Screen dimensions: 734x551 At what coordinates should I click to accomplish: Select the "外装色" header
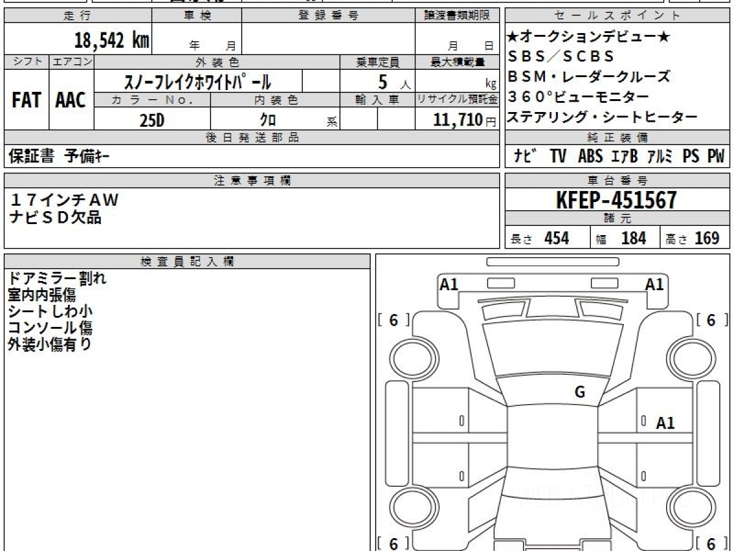217,62
